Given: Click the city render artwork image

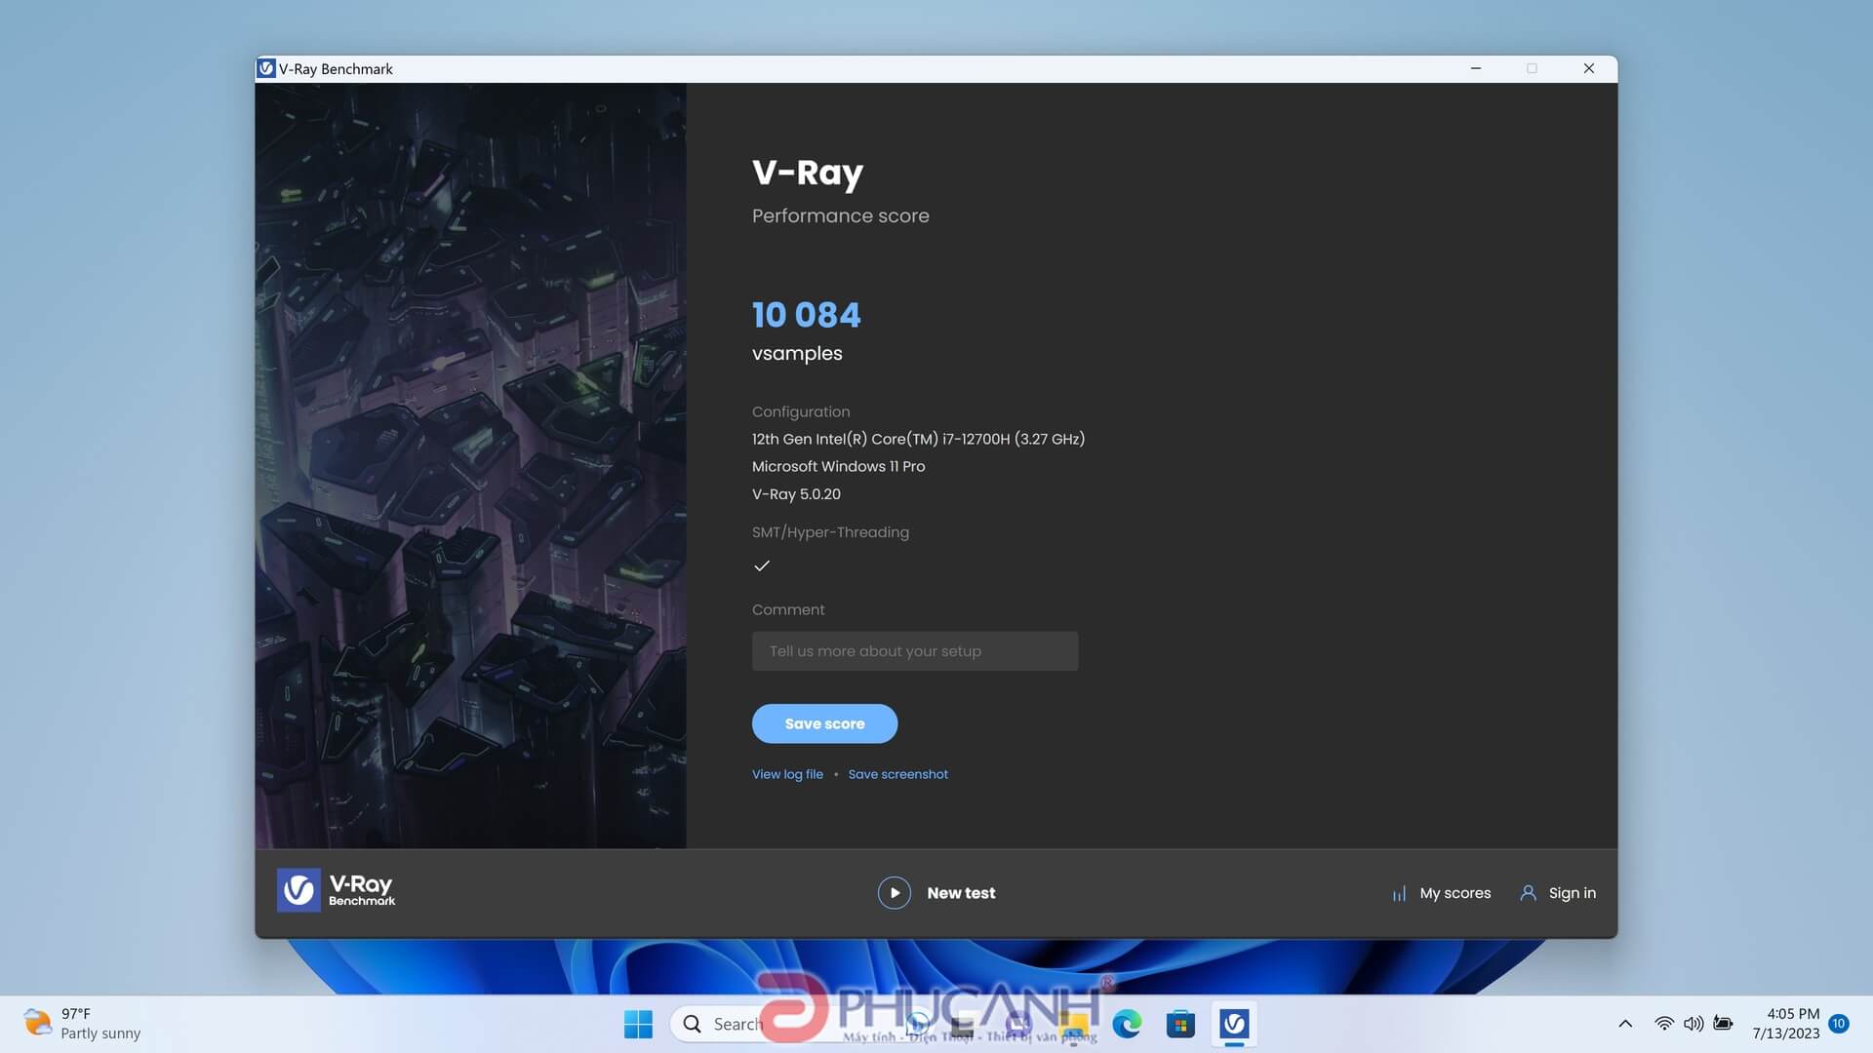Looking at the screenshot, I should (x=470, y=465).
